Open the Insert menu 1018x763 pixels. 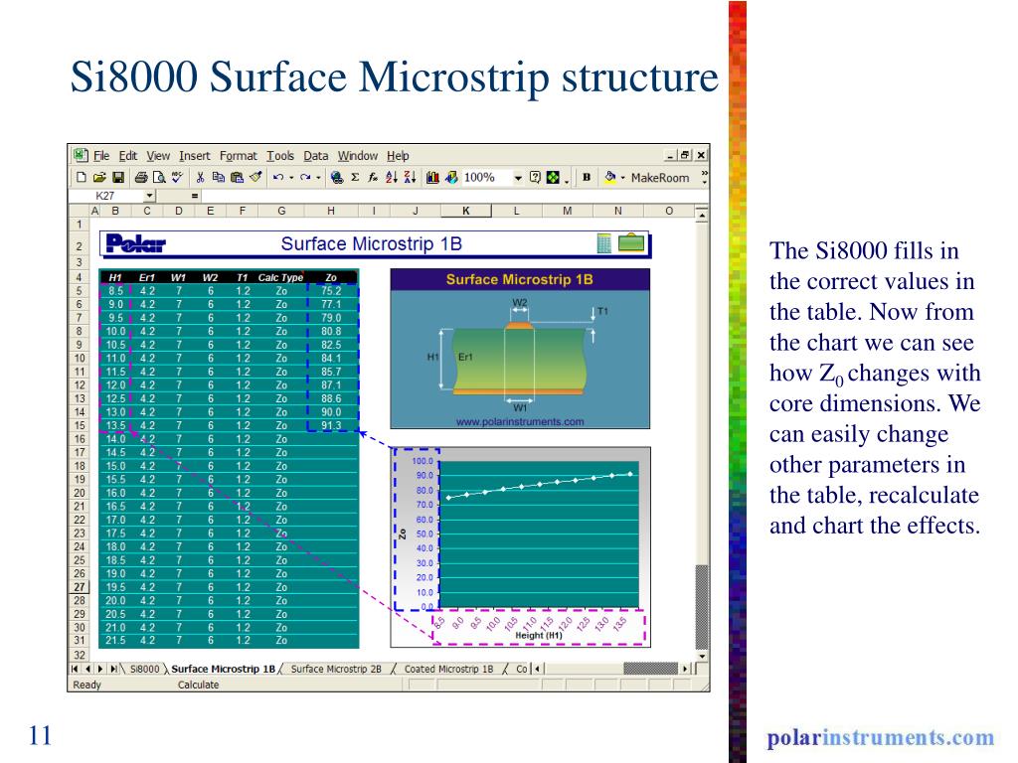pyautogui.click(x=194, y=156)
